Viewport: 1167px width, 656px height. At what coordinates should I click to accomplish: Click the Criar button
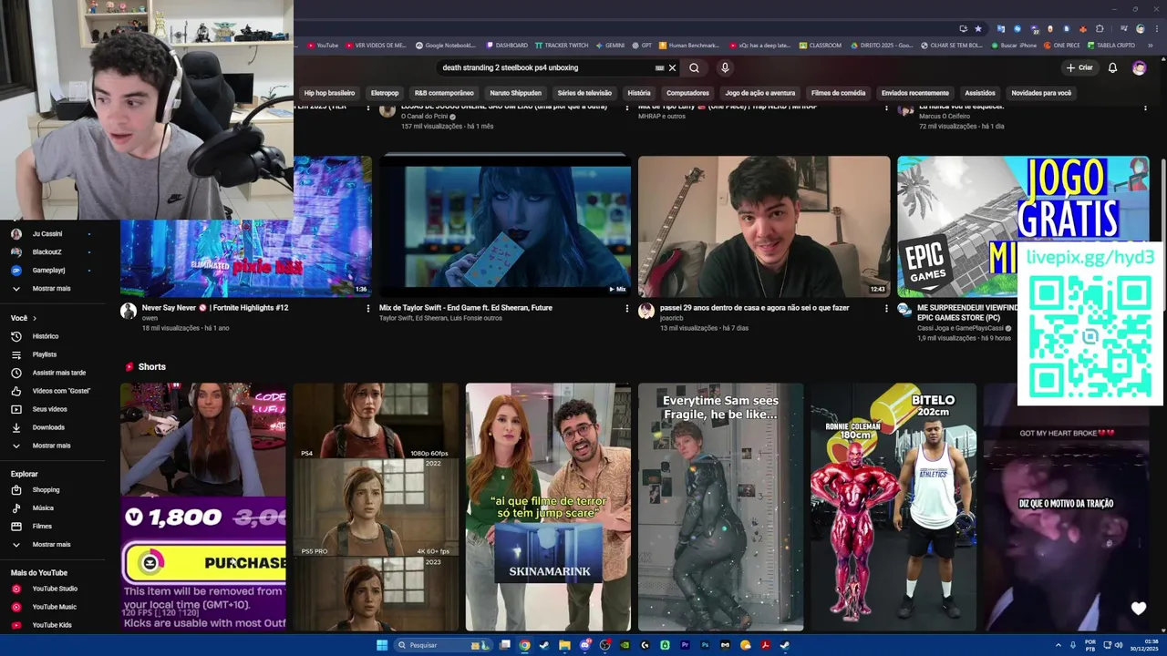pos(1079,67)
